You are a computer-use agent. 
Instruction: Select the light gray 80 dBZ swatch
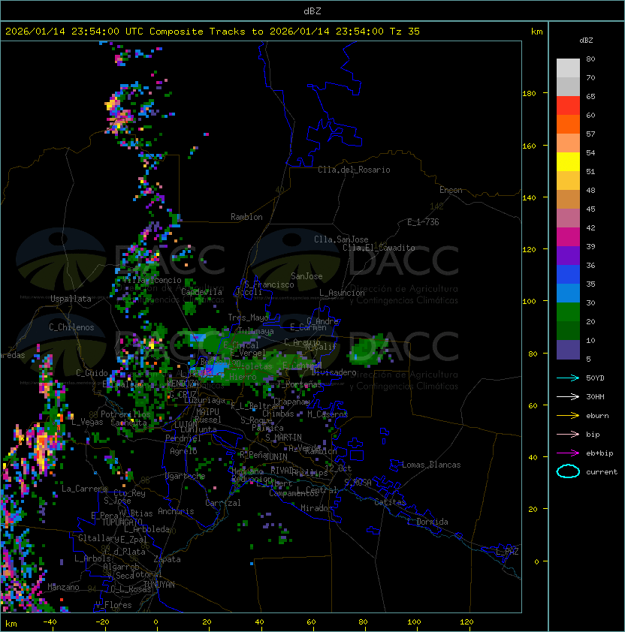click(x=568, y=68)
